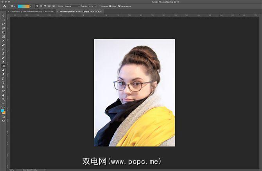Select the Type tool

pos(3,83)
